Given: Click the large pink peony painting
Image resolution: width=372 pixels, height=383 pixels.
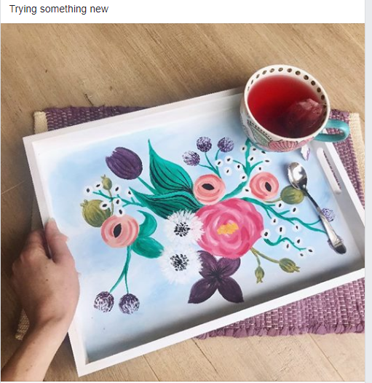Looking at the screenshot, I should (230, 228).
